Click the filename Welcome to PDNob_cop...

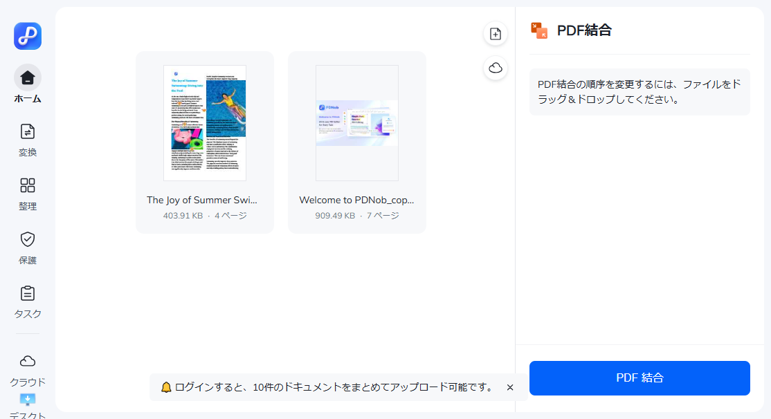pos(356,200)
